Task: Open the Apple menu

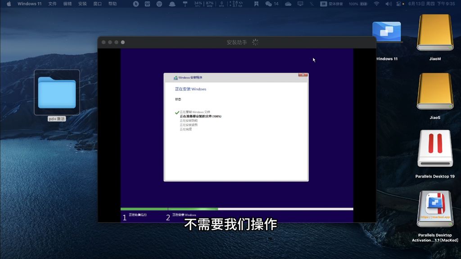Action: coord(9,4)
